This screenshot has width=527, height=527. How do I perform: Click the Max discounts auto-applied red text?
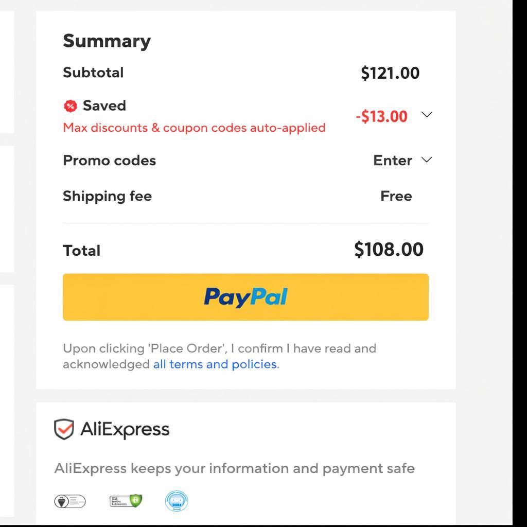pyautogui.click(x=194, y=128)
